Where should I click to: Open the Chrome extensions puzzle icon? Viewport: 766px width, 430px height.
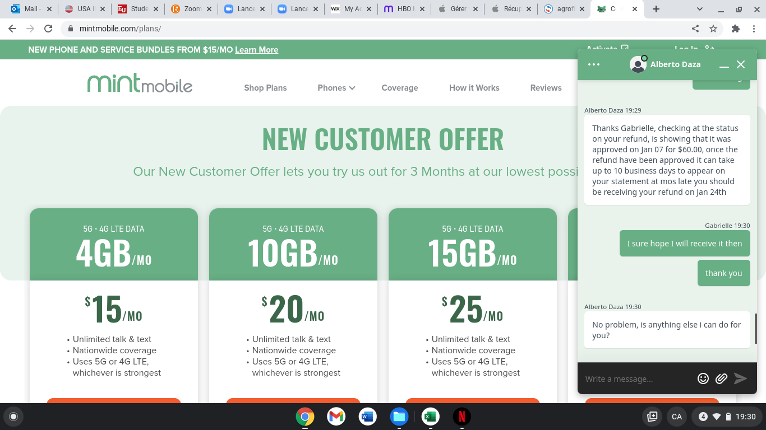[x=736, y=29]
